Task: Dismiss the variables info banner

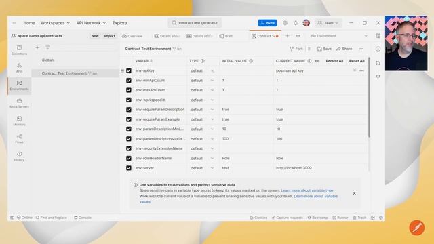Action: [x=354, y=193]
